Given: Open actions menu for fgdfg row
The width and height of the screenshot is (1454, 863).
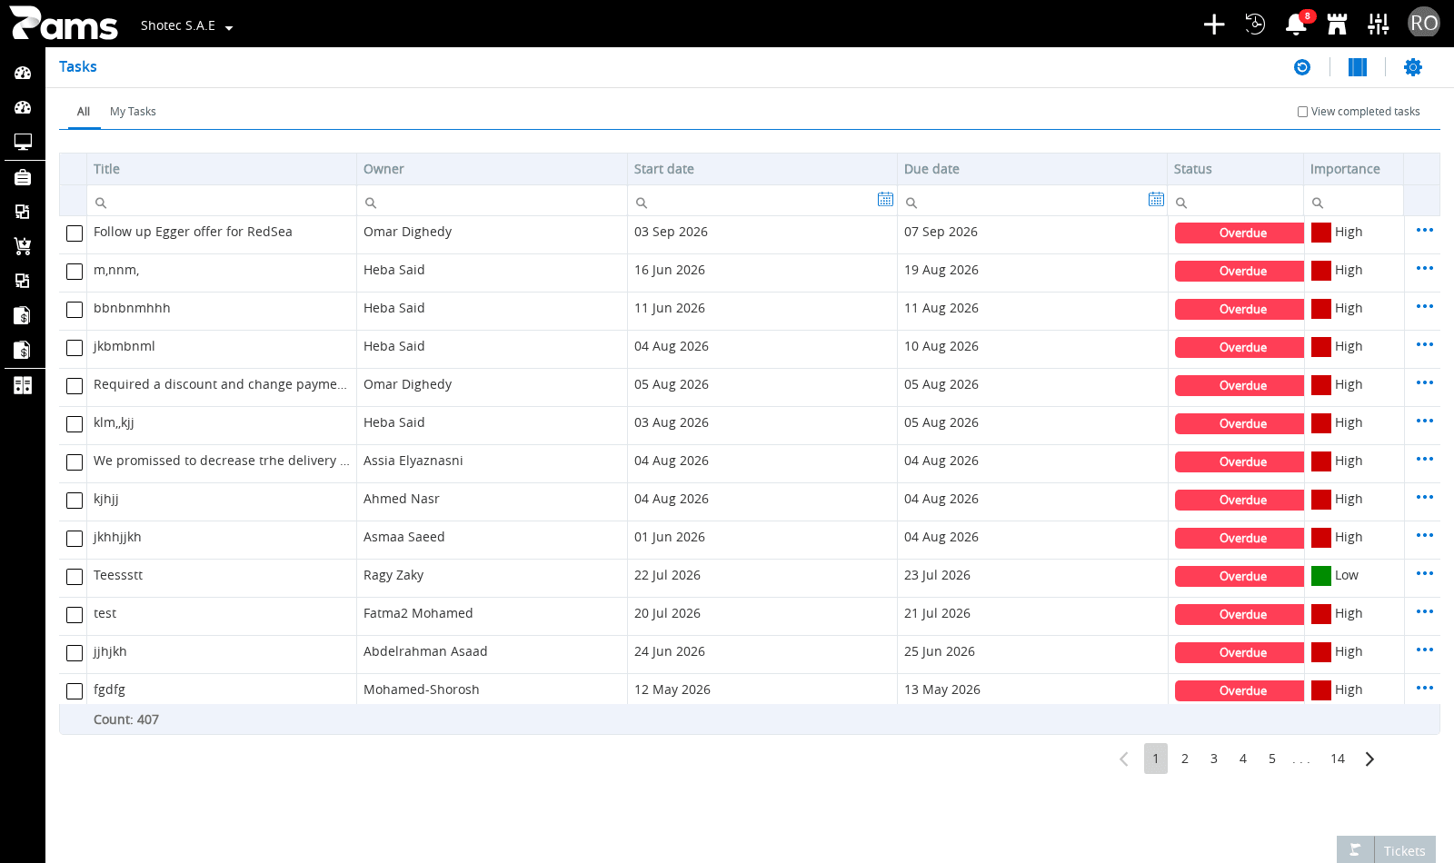Looking at the screenshot, I should [x=1424, y=689].
